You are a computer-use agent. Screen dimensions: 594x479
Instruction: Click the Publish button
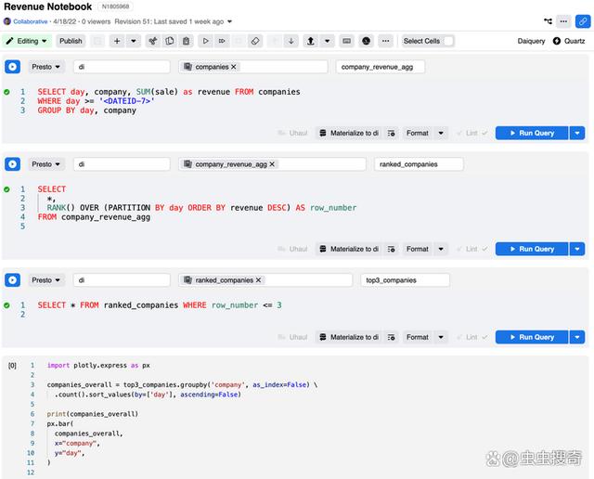tap(71, 41)
